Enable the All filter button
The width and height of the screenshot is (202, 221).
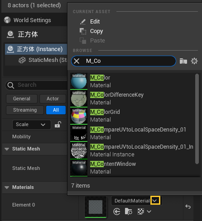(56, 110)
